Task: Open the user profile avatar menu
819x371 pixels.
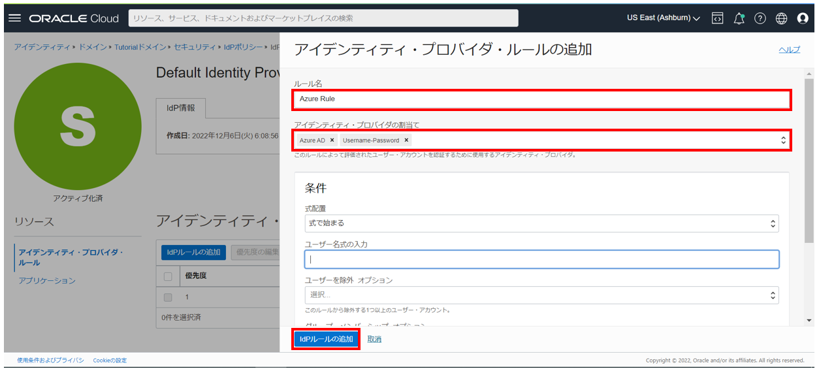Action: [803, 18]
